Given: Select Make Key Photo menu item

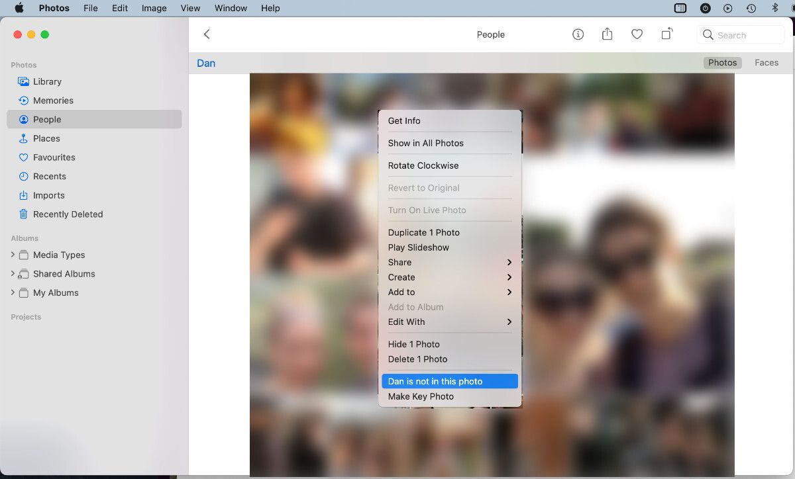Looking at the screenshot, I should click(x=421, y=396).
